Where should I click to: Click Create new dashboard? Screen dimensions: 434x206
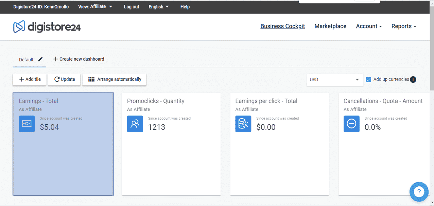pos(79,59)
